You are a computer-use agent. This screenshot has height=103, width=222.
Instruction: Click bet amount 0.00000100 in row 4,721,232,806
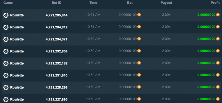pos(128,51)
